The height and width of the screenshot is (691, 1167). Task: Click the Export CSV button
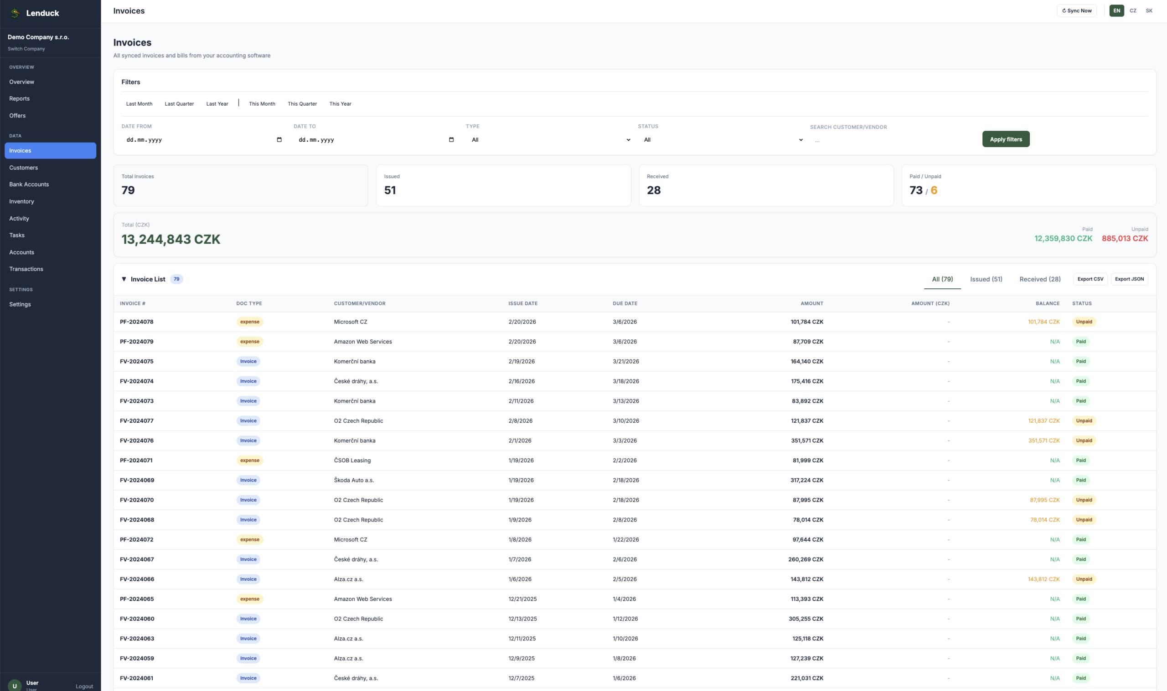pyautogui.click(x=1090, y=279)
